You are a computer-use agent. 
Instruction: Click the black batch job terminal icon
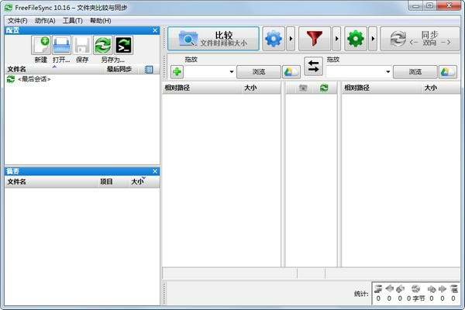123,45
